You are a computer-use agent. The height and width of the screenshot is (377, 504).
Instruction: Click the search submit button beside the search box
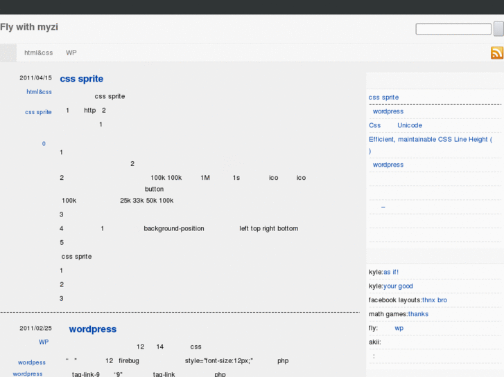point(498,29)
